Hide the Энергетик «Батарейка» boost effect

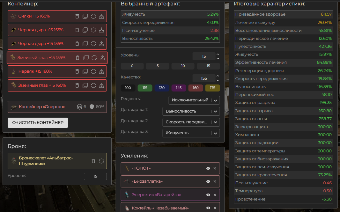coord(208,195)
